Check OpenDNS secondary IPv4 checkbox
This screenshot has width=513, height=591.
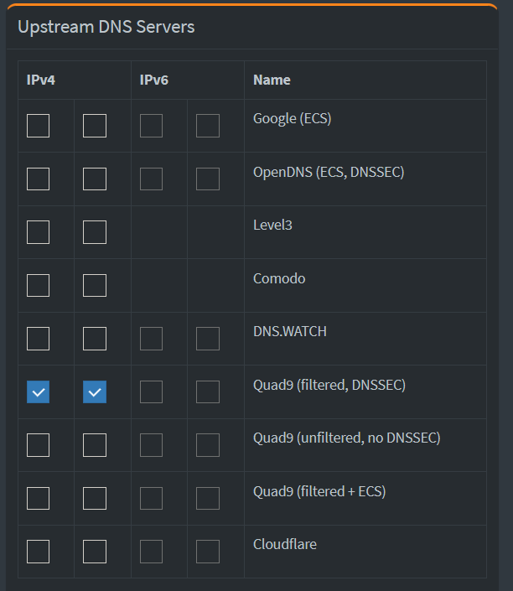(x=95, y=179)
